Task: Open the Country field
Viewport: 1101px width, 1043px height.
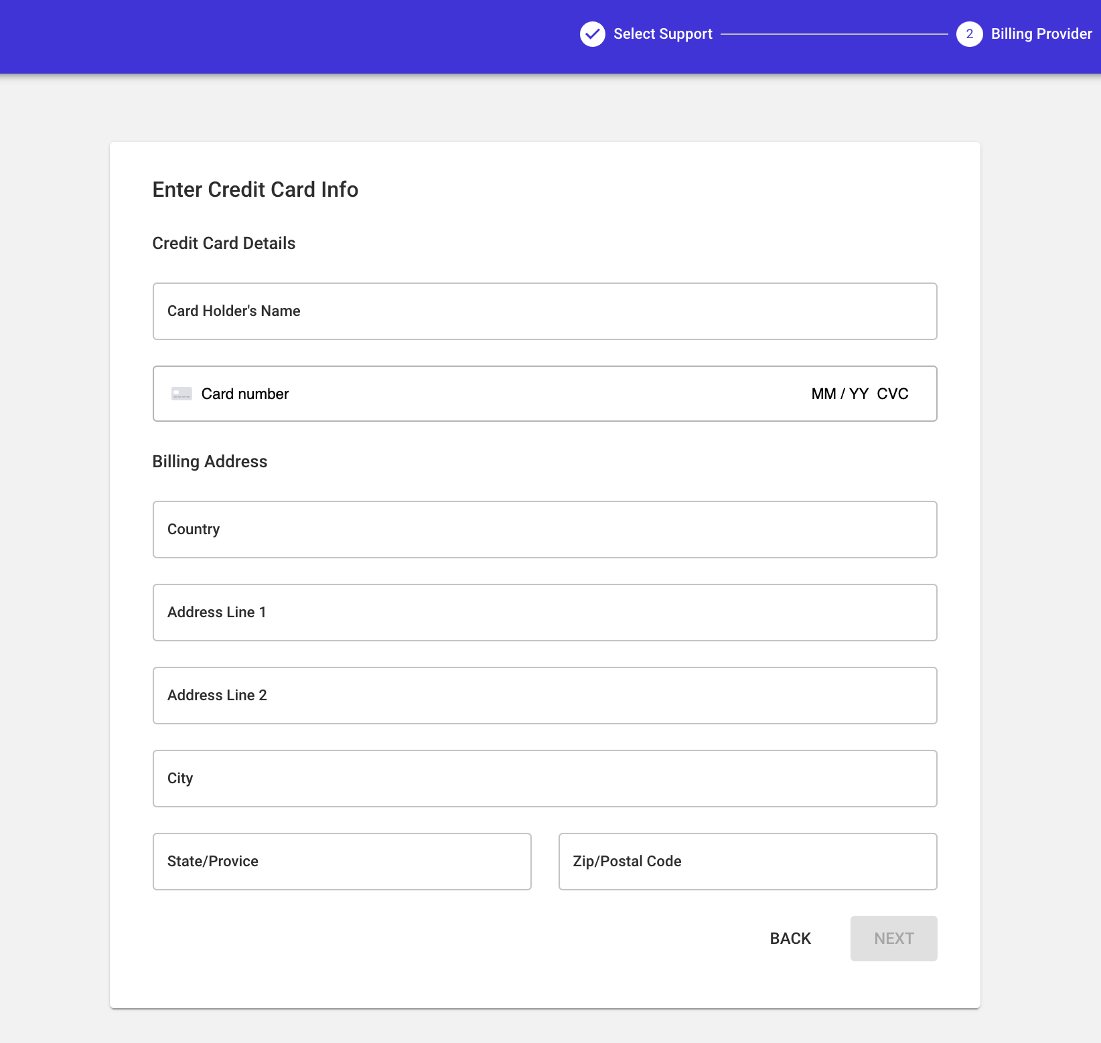Action: (x=544, y=530)
